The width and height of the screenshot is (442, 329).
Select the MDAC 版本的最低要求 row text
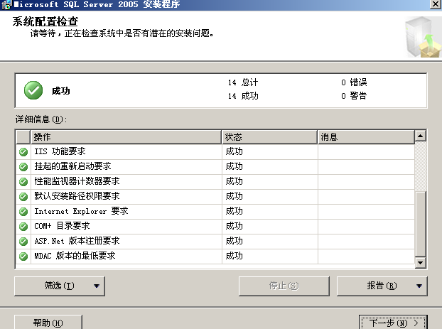coord(75,256)
